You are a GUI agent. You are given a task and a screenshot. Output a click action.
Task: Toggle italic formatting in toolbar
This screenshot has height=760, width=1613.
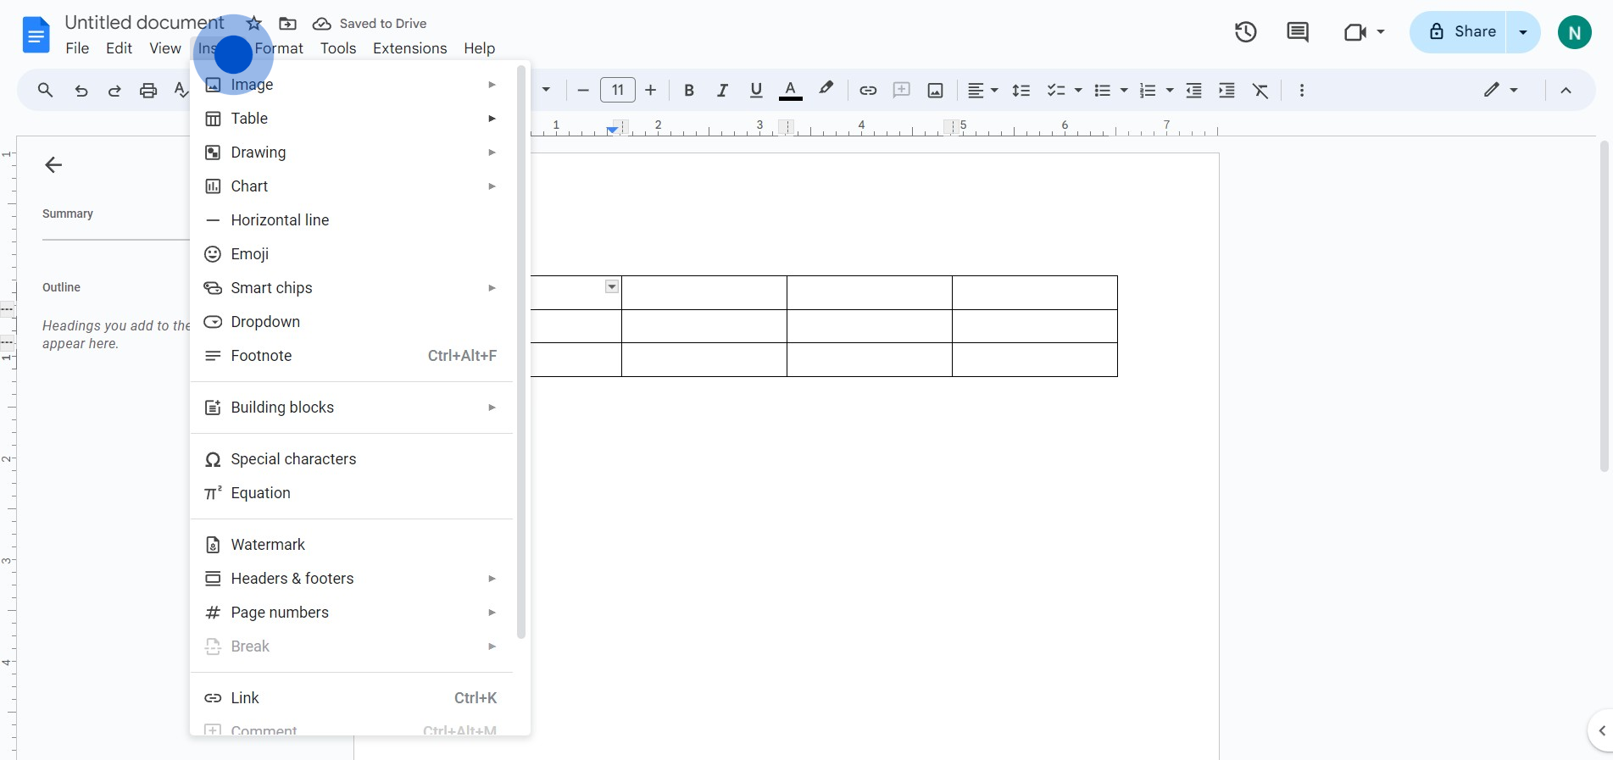tap(722, 91)
